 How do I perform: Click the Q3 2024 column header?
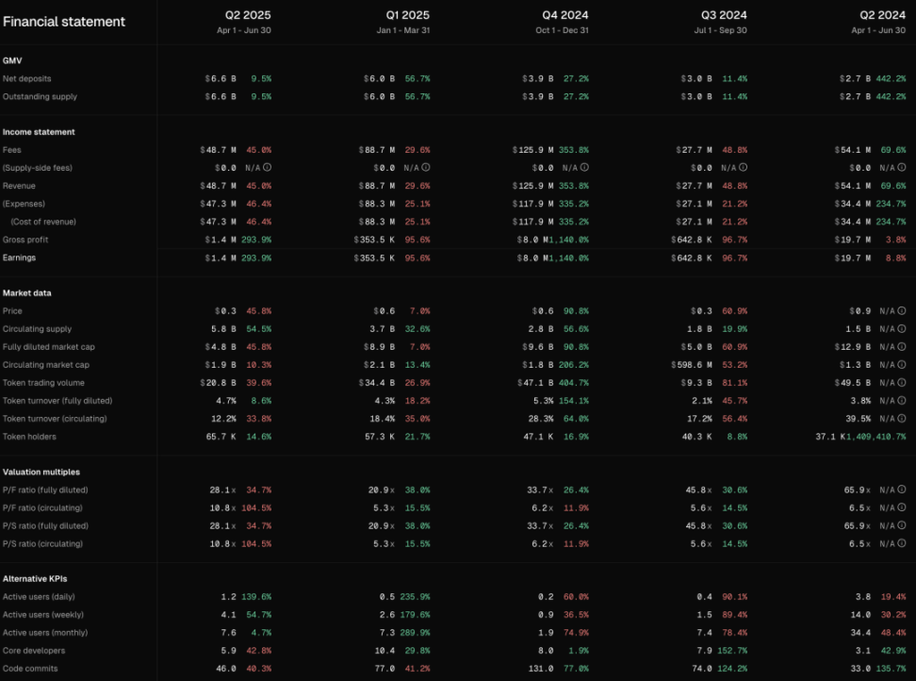pyautogui.click(x=724, y=16)
